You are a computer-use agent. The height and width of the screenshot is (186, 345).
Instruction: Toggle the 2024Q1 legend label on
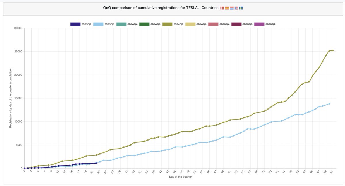tap(201, 24)
